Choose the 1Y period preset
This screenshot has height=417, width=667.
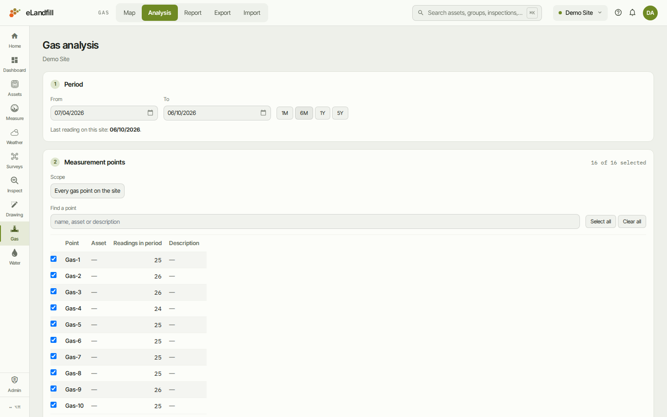322,113
